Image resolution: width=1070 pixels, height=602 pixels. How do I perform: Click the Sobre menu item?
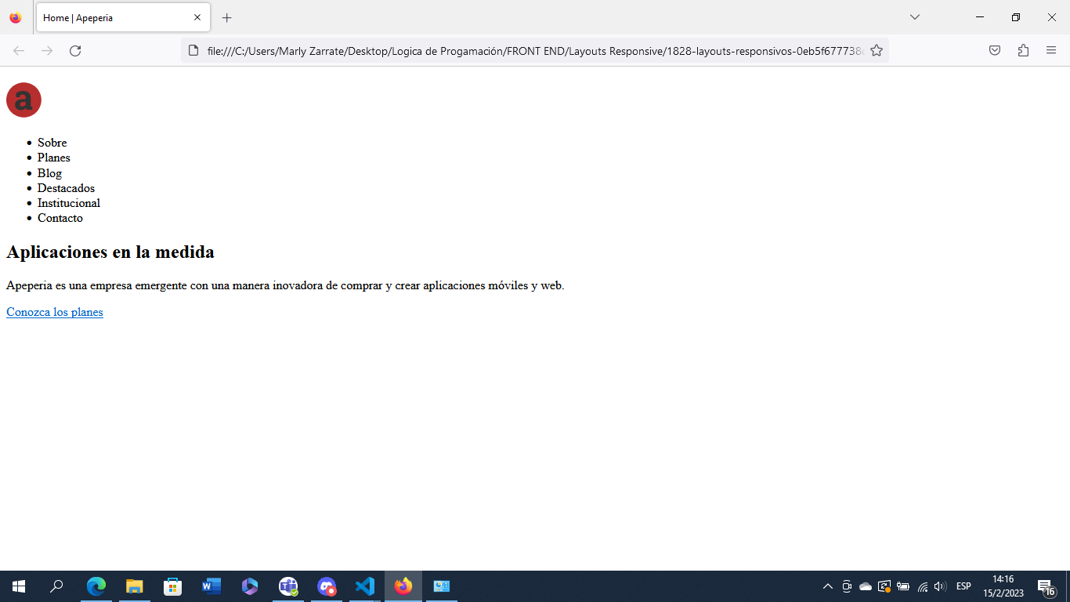click(x=52, y=143)
